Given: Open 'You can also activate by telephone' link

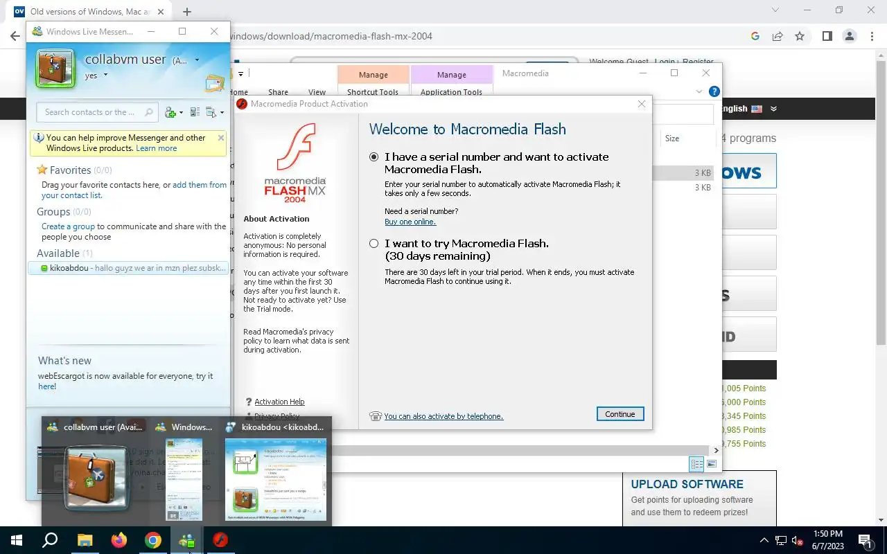Looking at the screenshot, I should 443,416.
